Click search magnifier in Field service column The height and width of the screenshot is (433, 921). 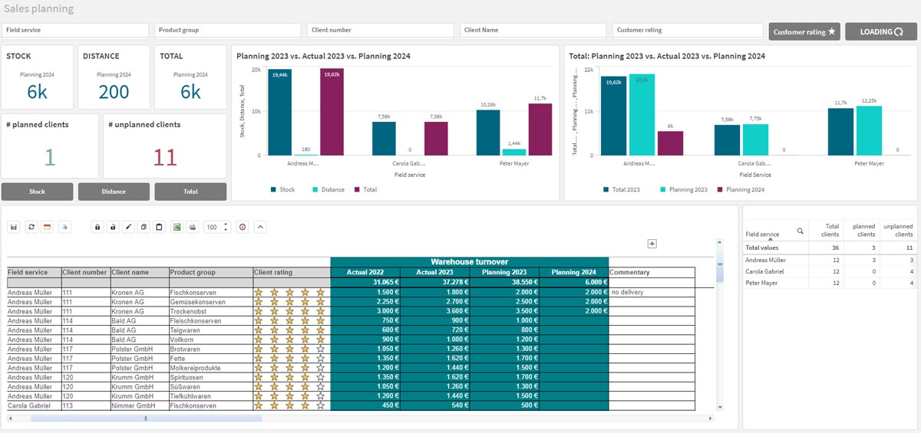tap(801, 231)
